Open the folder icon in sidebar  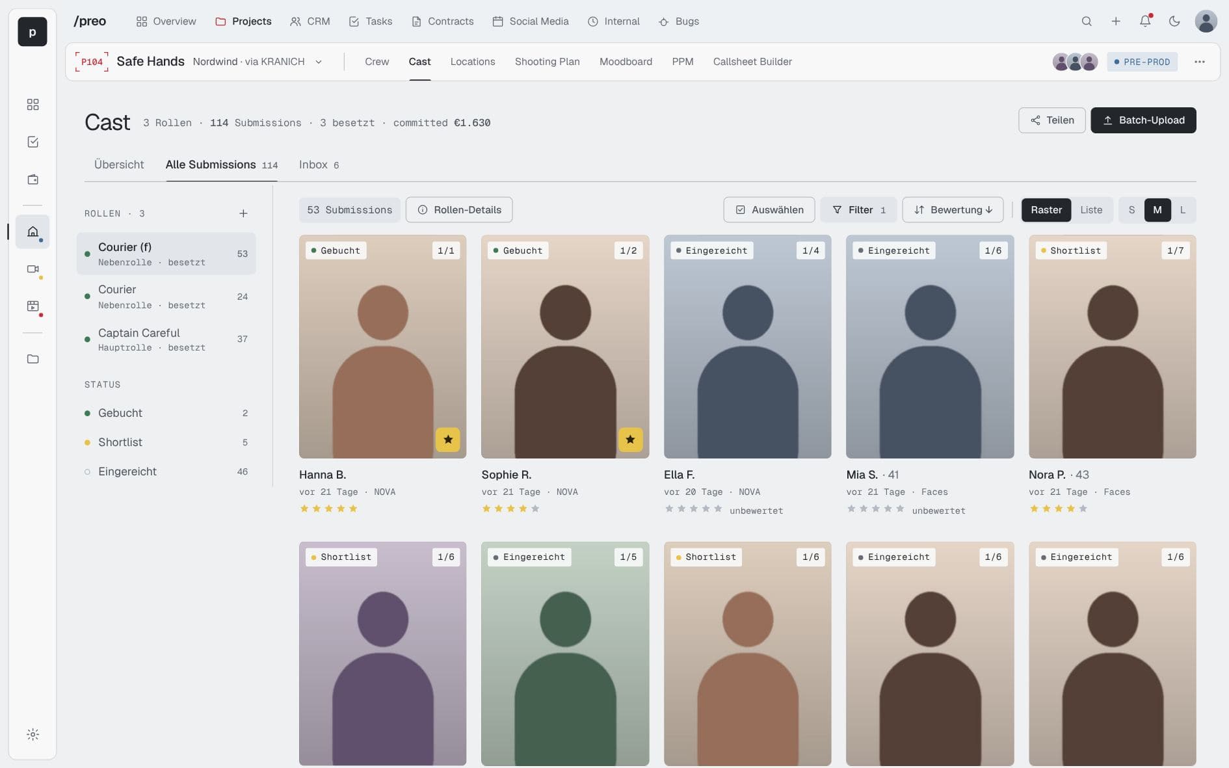coord(33,359)
